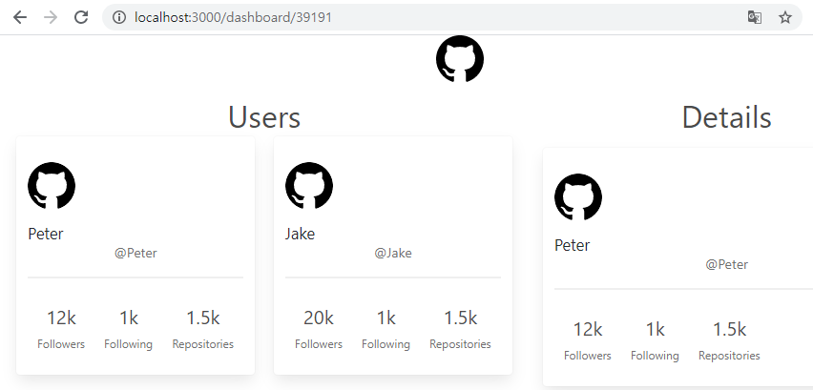Image resolution: width=813 pixels, height=390 pixels.
Task: Click the 1k following count in Details
Action: coord(655,329)
